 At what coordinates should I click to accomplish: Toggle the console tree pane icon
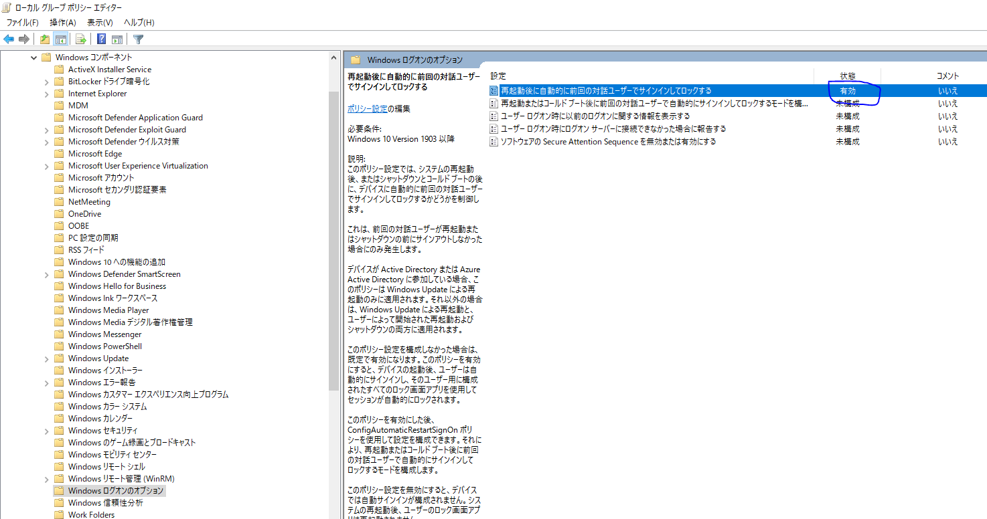click(x=60, y=39)
